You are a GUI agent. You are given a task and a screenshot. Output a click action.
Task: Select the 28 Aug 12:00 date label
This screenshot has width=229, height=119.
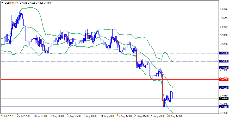pos(174,116)
